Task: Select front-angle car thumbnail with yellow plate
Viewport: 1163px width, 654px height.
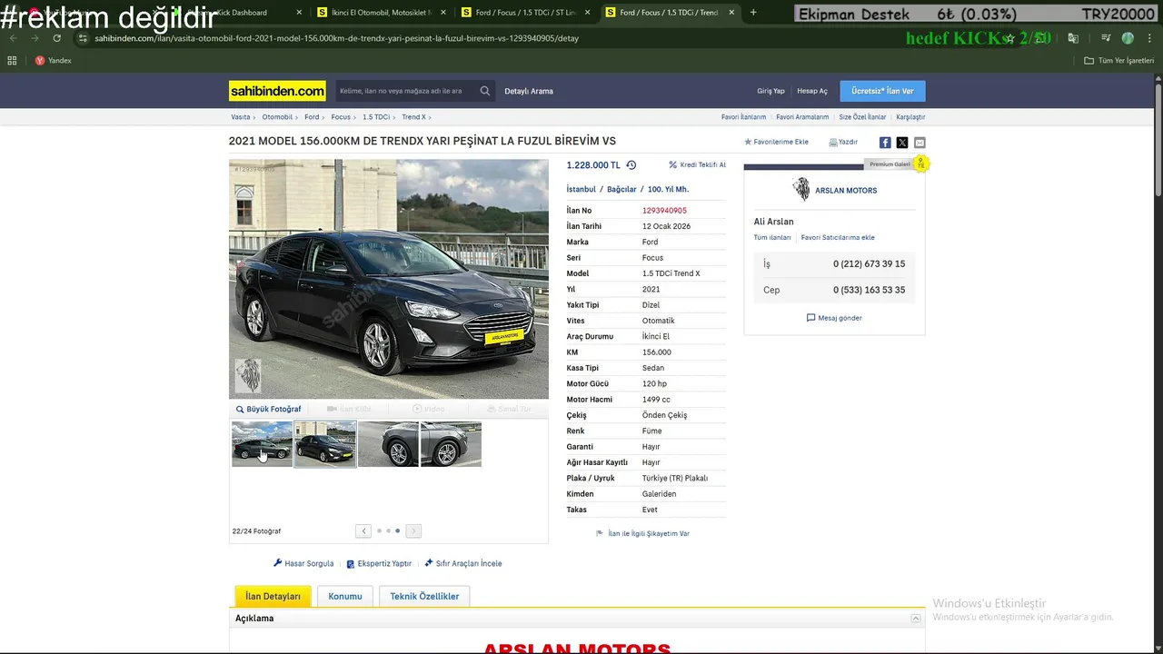Action: click(x=325, y=444)
